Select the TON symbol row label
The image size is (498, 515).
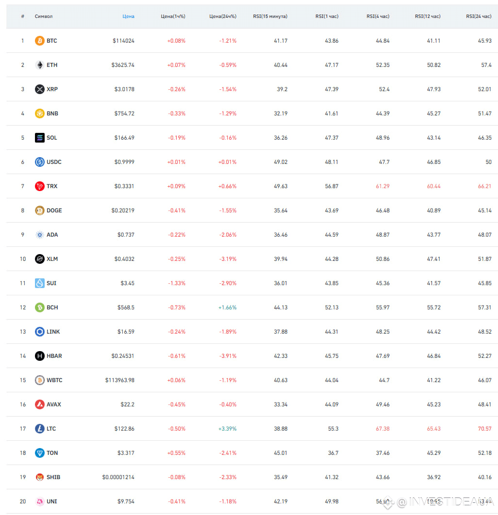tap(52, 453)
